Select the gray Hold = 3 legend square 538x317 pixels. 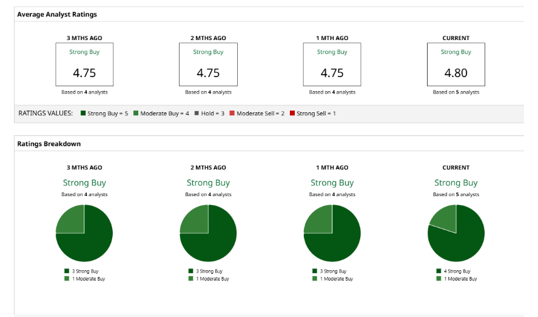click(197, 114)
